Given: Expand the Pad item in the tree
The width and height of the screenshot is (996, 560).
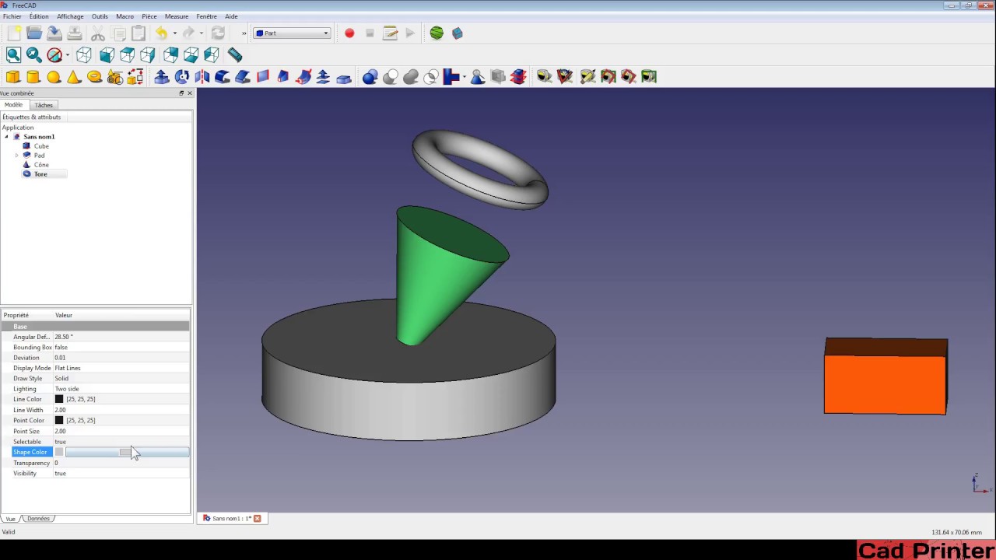Looking at the screenshot, I should pyautogui.click(x=17, y=156).
